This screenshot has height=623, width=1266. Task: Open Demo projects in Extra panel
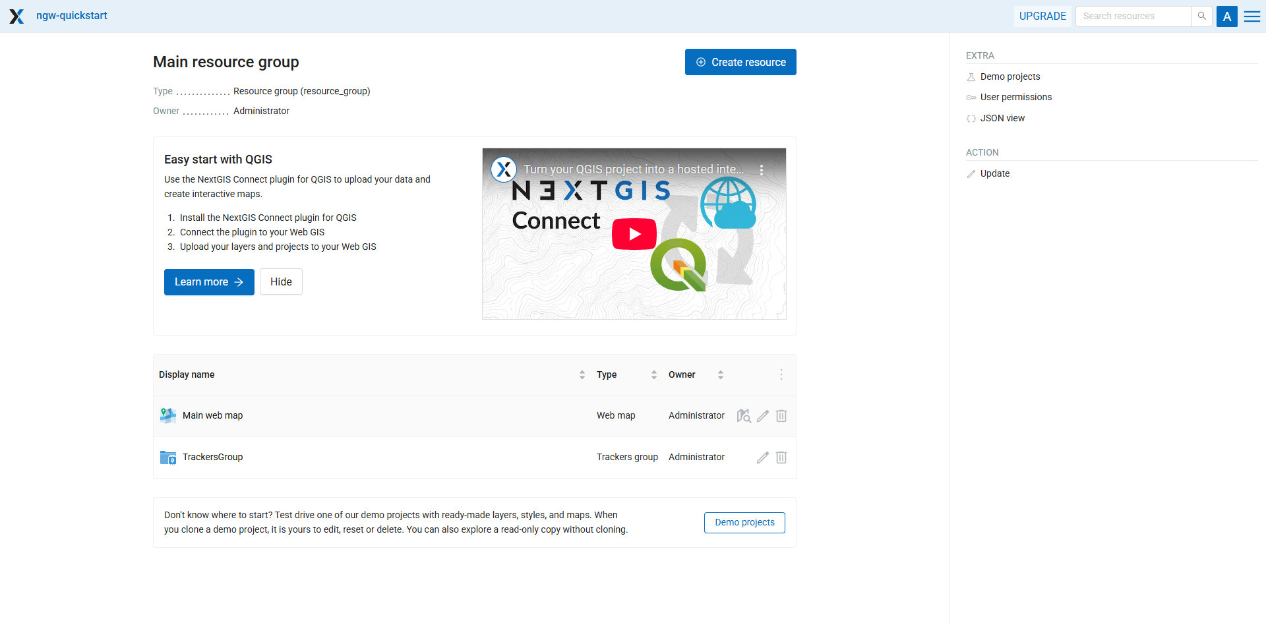[1010, 76]
